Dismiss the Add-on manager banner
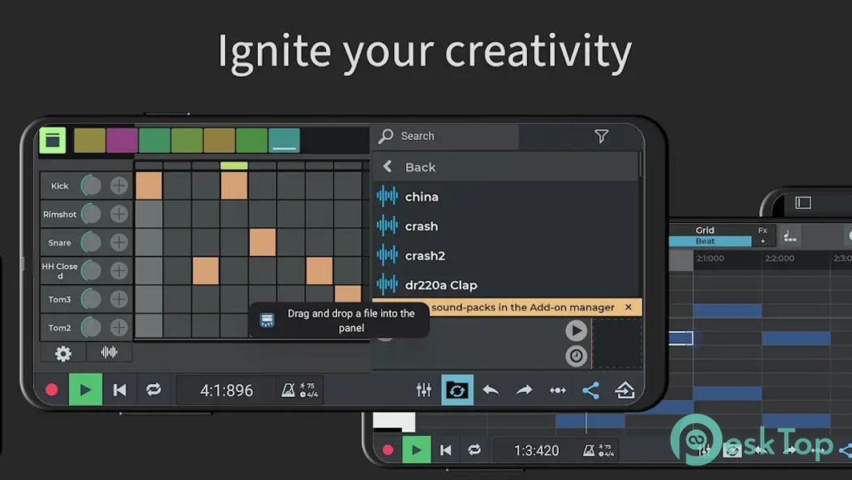Screen dimensions: 852x480 point(629,306)
